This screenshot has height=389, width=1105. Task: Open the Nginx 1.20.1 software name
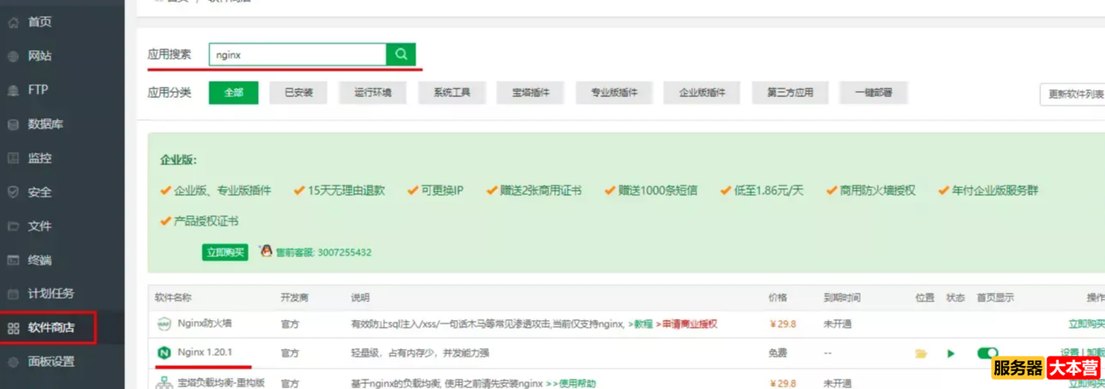click(204, 352)
